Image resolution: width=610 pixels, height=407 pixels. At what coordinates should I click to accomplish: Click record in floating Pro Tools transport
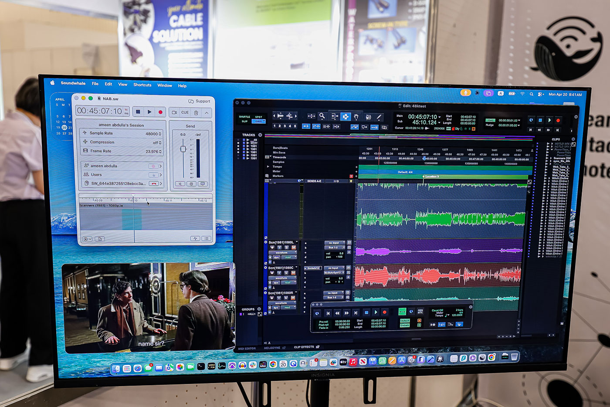pos(385,312)
